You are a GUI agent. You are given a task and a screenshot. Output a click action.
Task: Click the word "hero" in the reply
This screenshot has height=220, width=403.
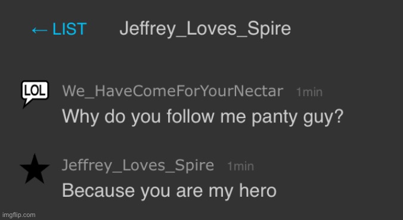point(258,190)
